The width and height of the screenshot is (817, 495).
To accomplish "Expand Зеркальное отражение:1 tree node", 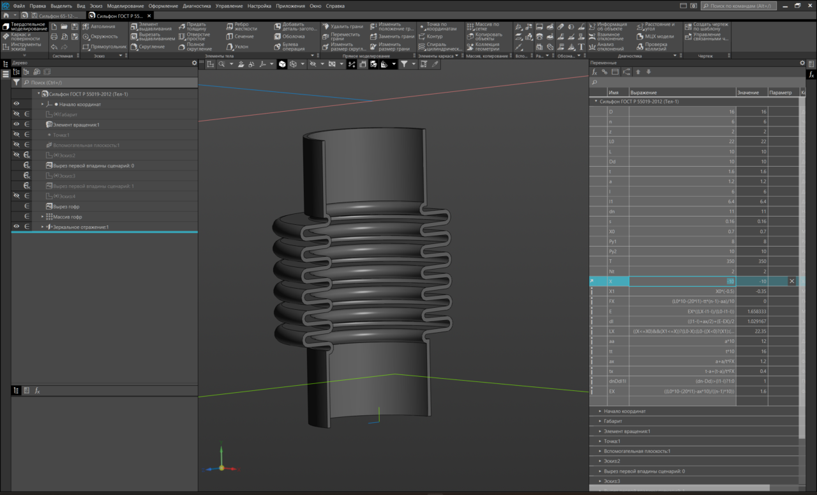I will (43, 227).
